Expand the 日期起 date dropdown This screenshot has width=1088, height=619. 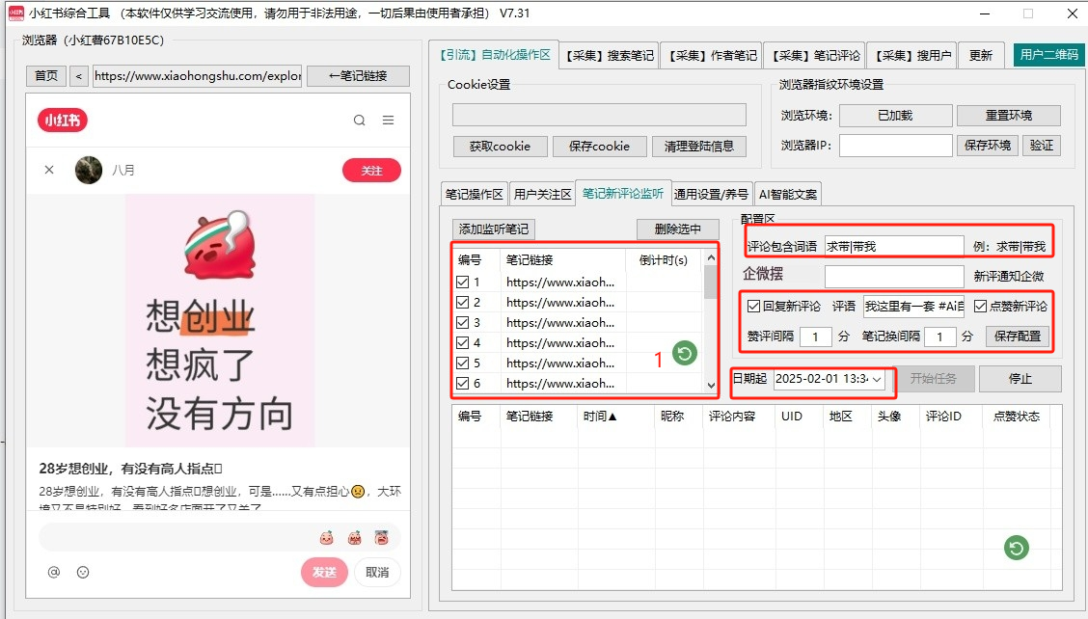click(877, 380)
